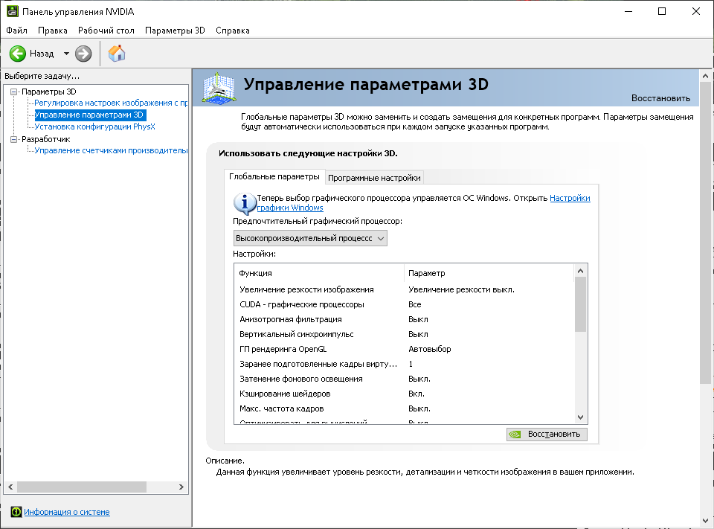
Task: Open preferred graphics processor dropdown
Action: (x=310, y=238)
